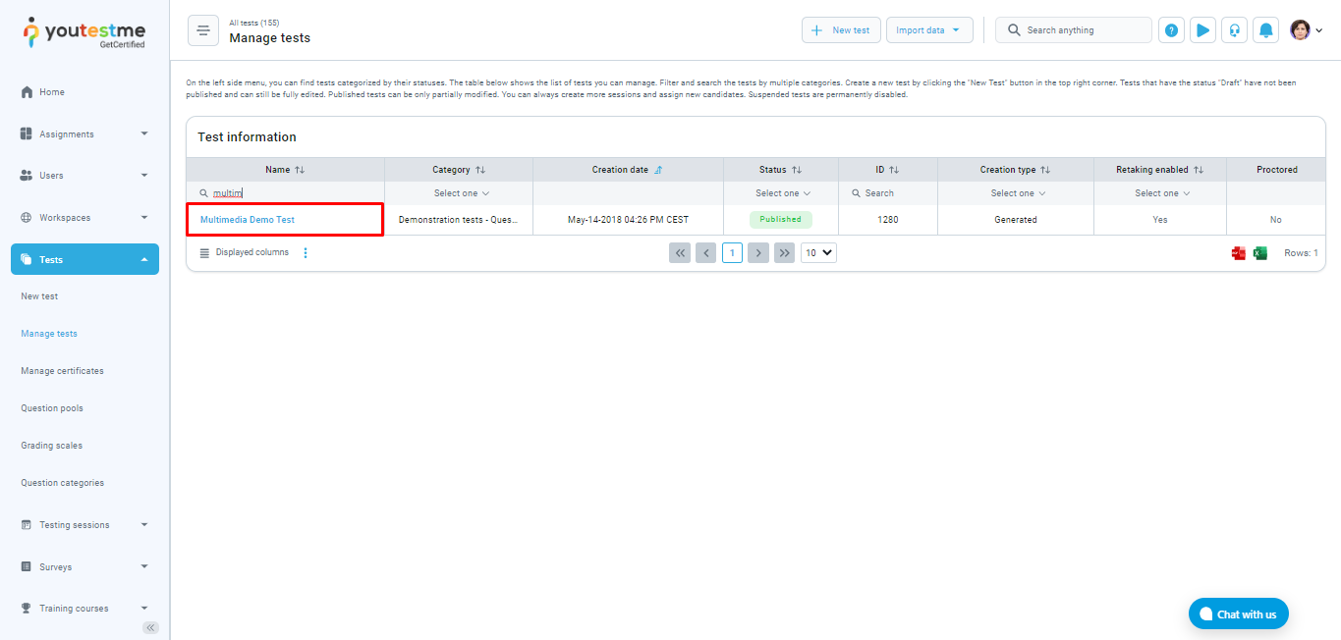Export table as Excel icon
This screenshot has width=1341, height=640.
tap(1260, 253)
